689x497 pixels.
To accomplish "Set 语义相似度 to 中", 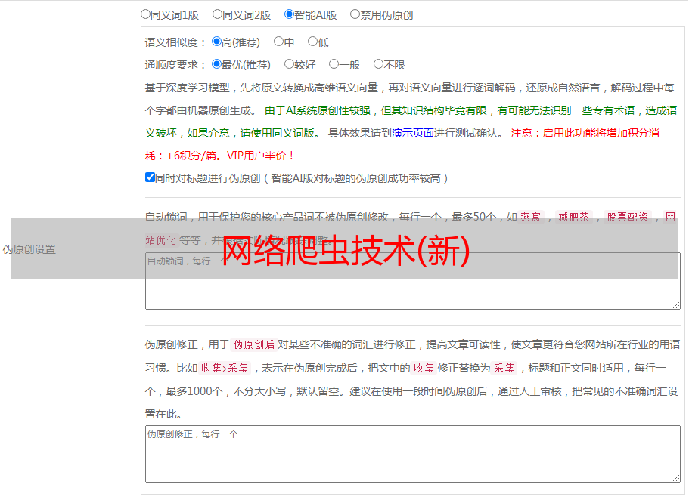I will click(278, 42).
